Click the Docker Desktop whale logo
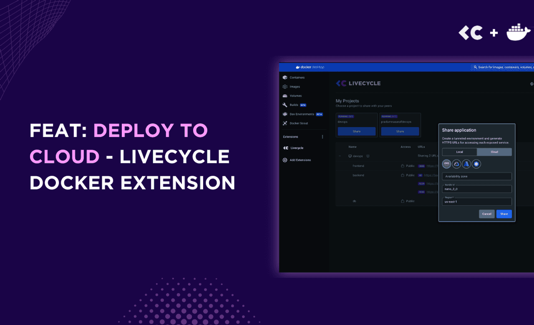This screenshot has height=325, width=534. tap(298, 67)
